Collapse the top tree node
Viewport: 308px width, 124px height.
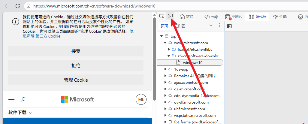click(x=162, y=36)
